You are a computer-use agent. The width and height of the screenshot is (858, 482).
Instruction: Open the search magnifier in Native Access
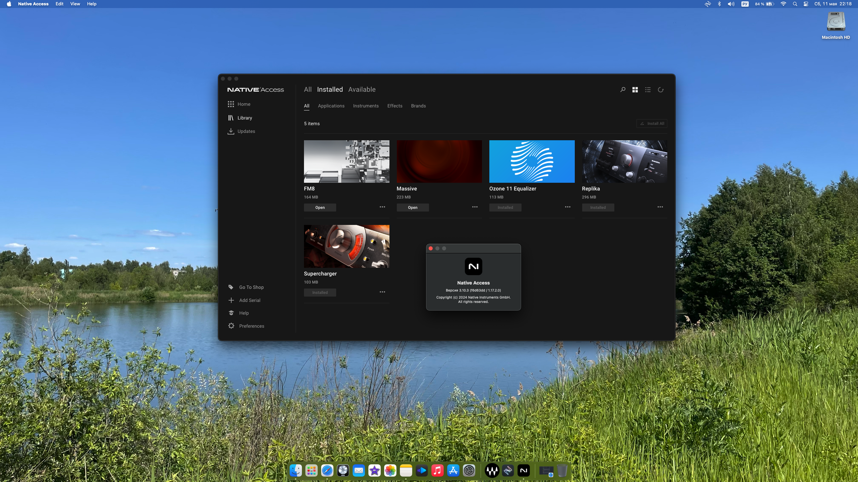tap(623, 90)
